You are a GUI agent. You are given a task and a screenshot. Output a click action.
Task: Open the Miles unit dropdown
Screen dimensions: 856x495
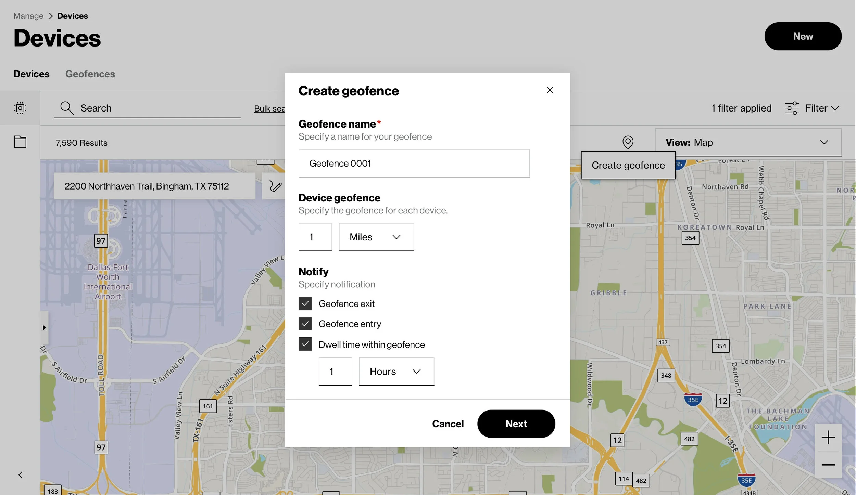pos(376,237)
